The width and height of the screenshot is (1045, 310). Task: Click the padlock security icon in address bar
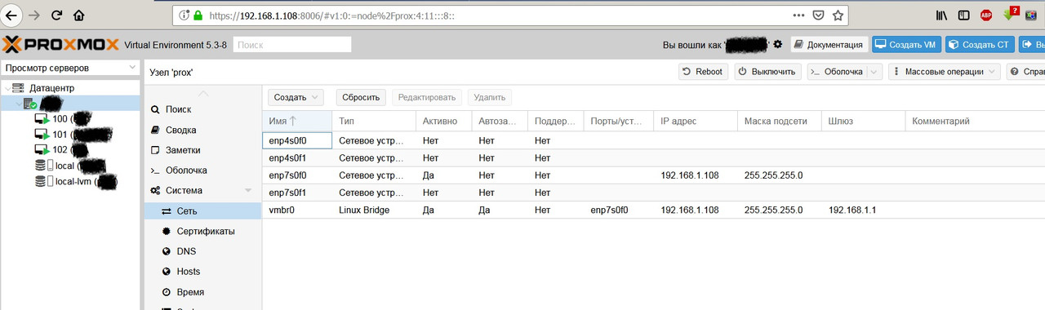pyautogui.click(x=197, y=15)
